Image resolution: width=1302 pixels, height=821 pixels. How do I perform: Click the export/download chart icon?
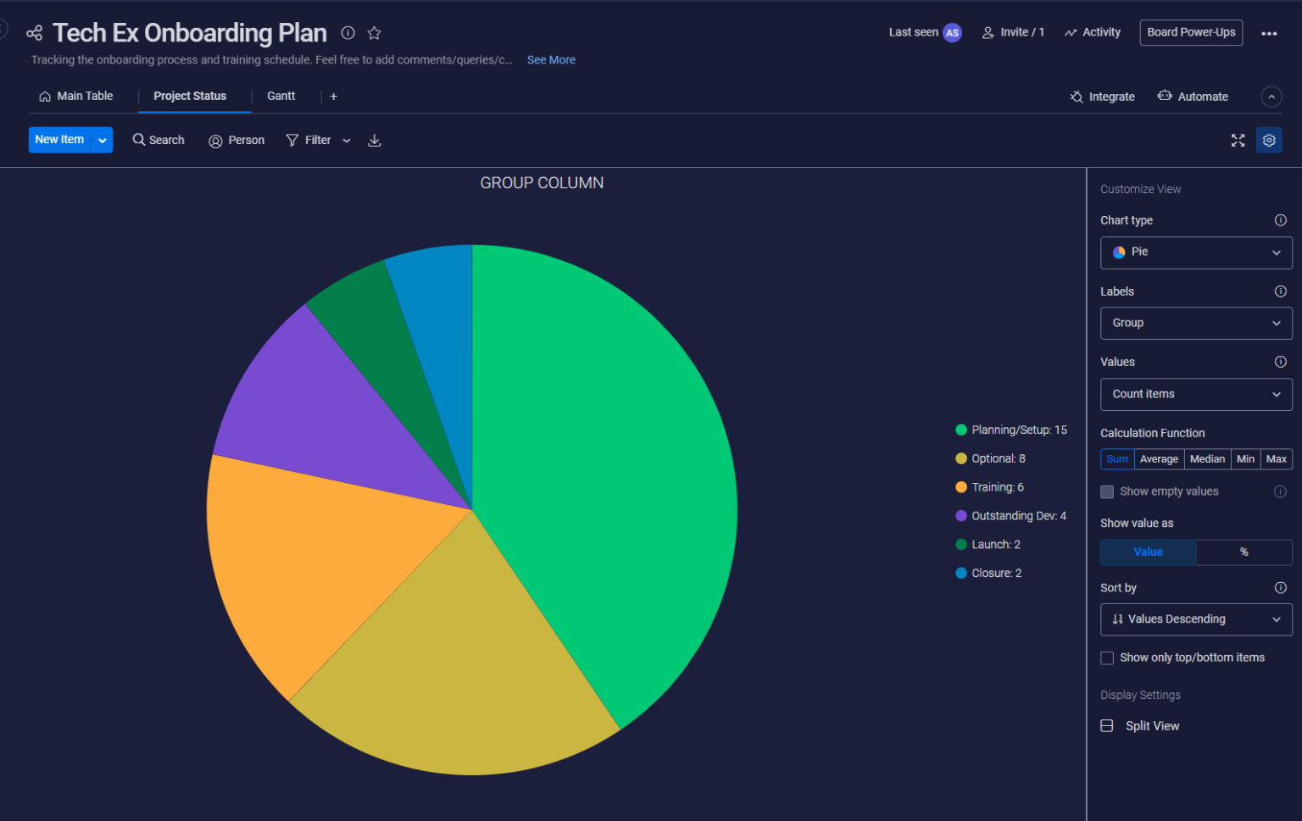374,140
